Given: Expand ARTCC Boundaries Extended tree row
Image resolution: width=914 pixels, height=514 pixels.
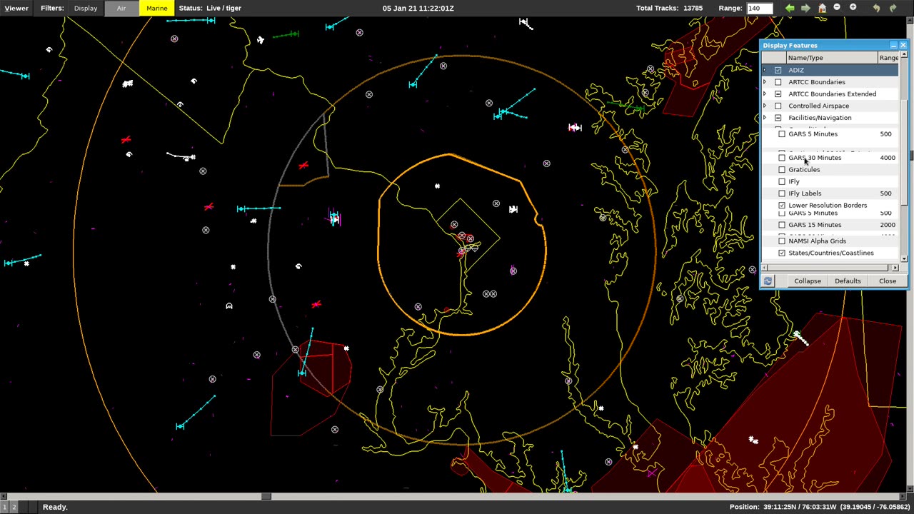Looking at the screenshot, I should click(x=765, y=94).
